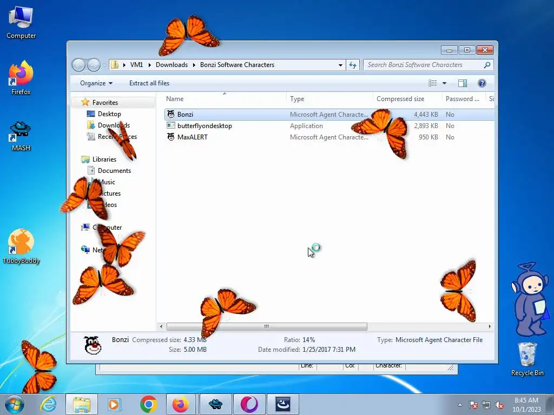This screenshot has height=415, width=554.
Task: Open the TubbyBuddy desktop shortcut
Action: 21,246
